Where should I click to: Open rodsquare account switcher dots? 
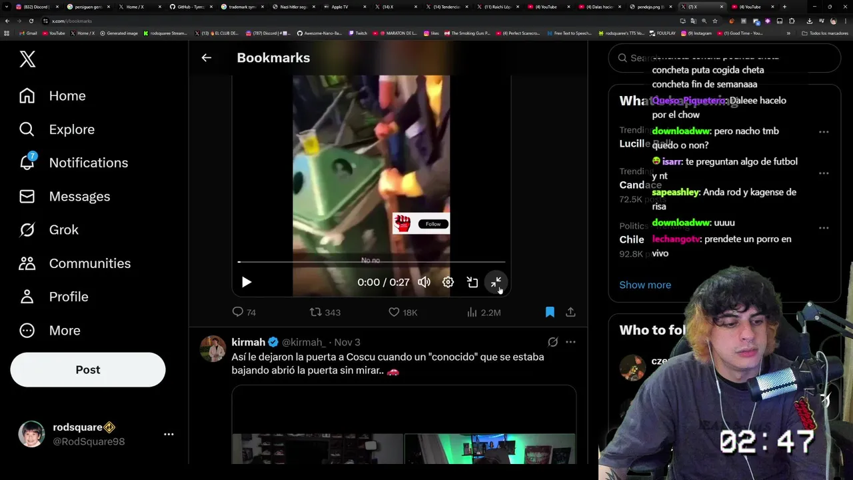point(169,434)
